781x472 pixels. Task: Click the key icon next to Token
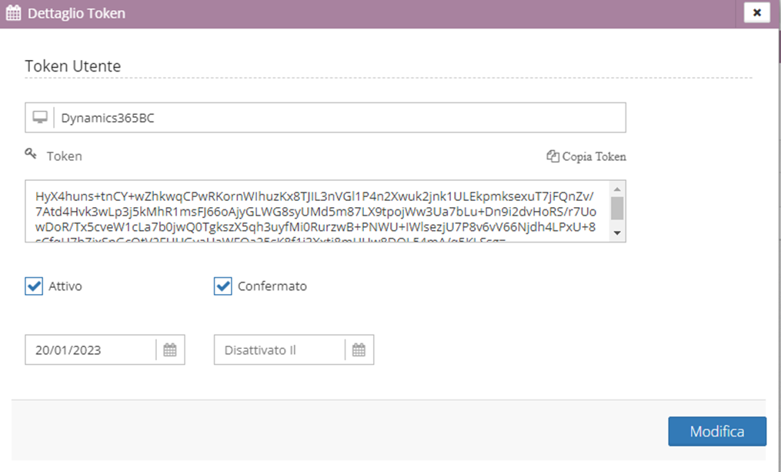click(32, 155)
